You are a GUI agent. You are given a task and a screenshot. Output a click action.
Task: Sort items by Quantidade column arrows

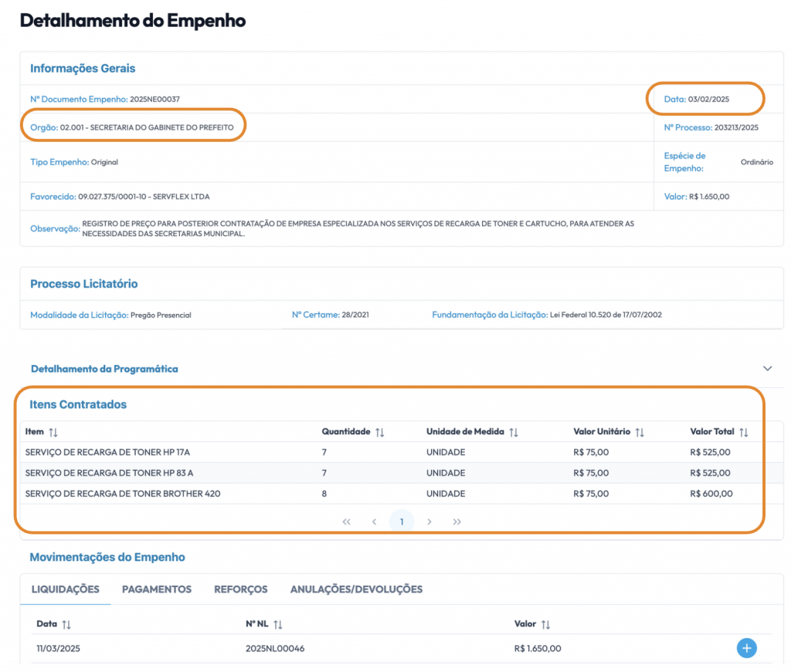coord(380,432)
